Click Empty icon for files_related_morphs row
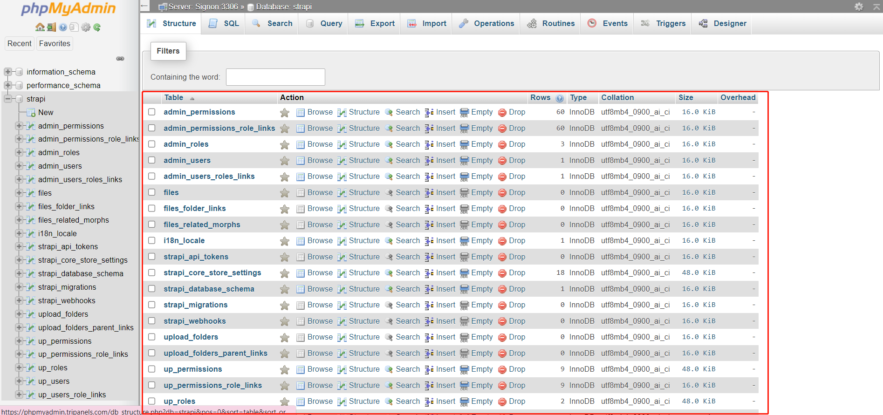The image size is (883, 415). coord(465,225)
